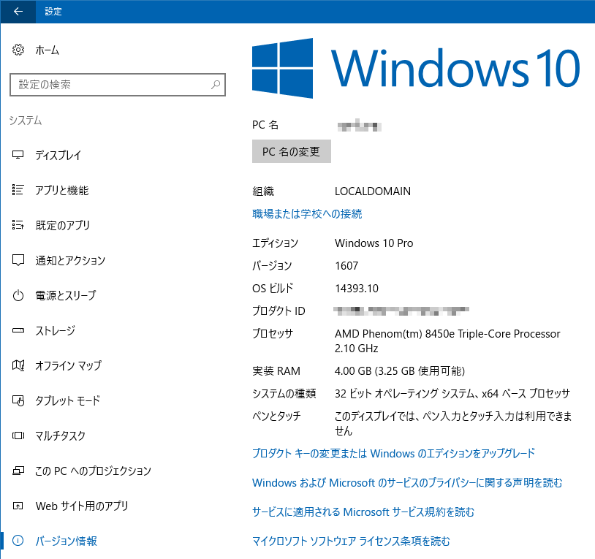Click the この PC へのプロジェクション icon
Viewport: 595px width, 559px height.
click(18, 471)
